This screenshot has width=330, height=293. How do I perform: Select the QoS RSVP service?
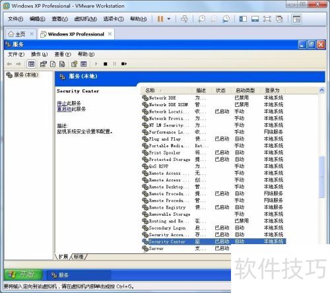tap(214, 166)
